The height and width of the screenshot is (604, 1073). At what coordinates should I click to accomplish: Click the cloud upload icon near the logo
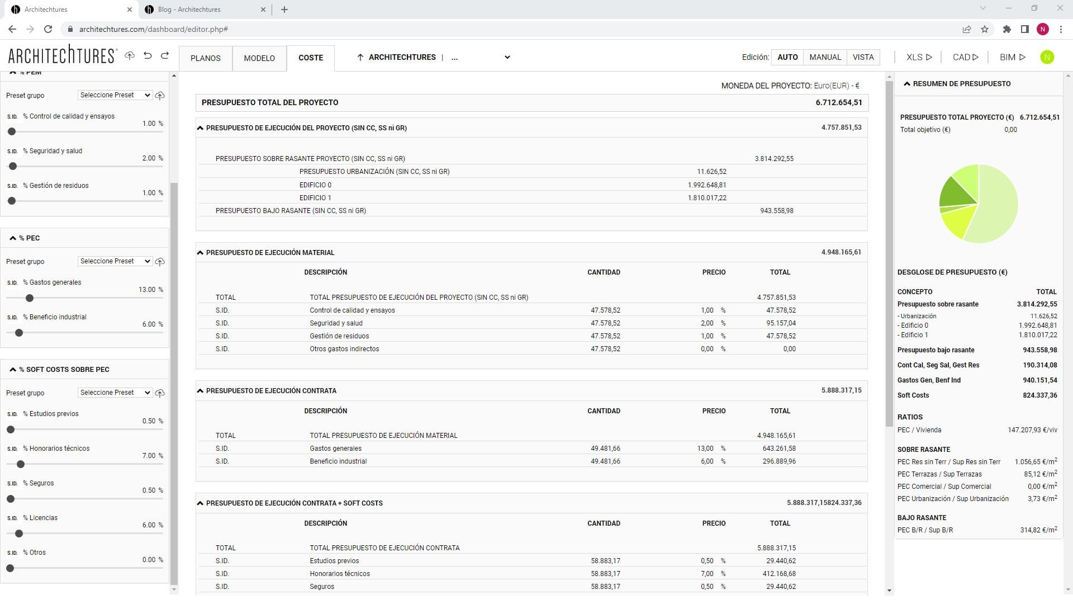(129, 56)
